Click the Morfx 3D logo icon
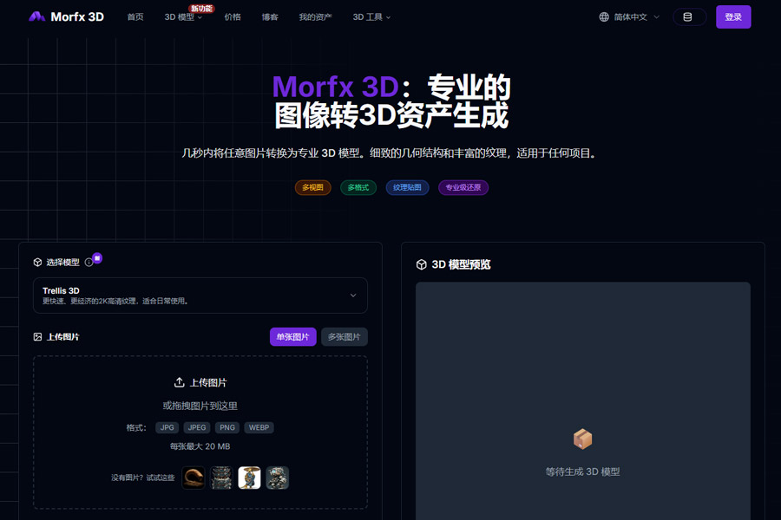The width and height of the screenshot is (781, 520). [x=36, y=17]
